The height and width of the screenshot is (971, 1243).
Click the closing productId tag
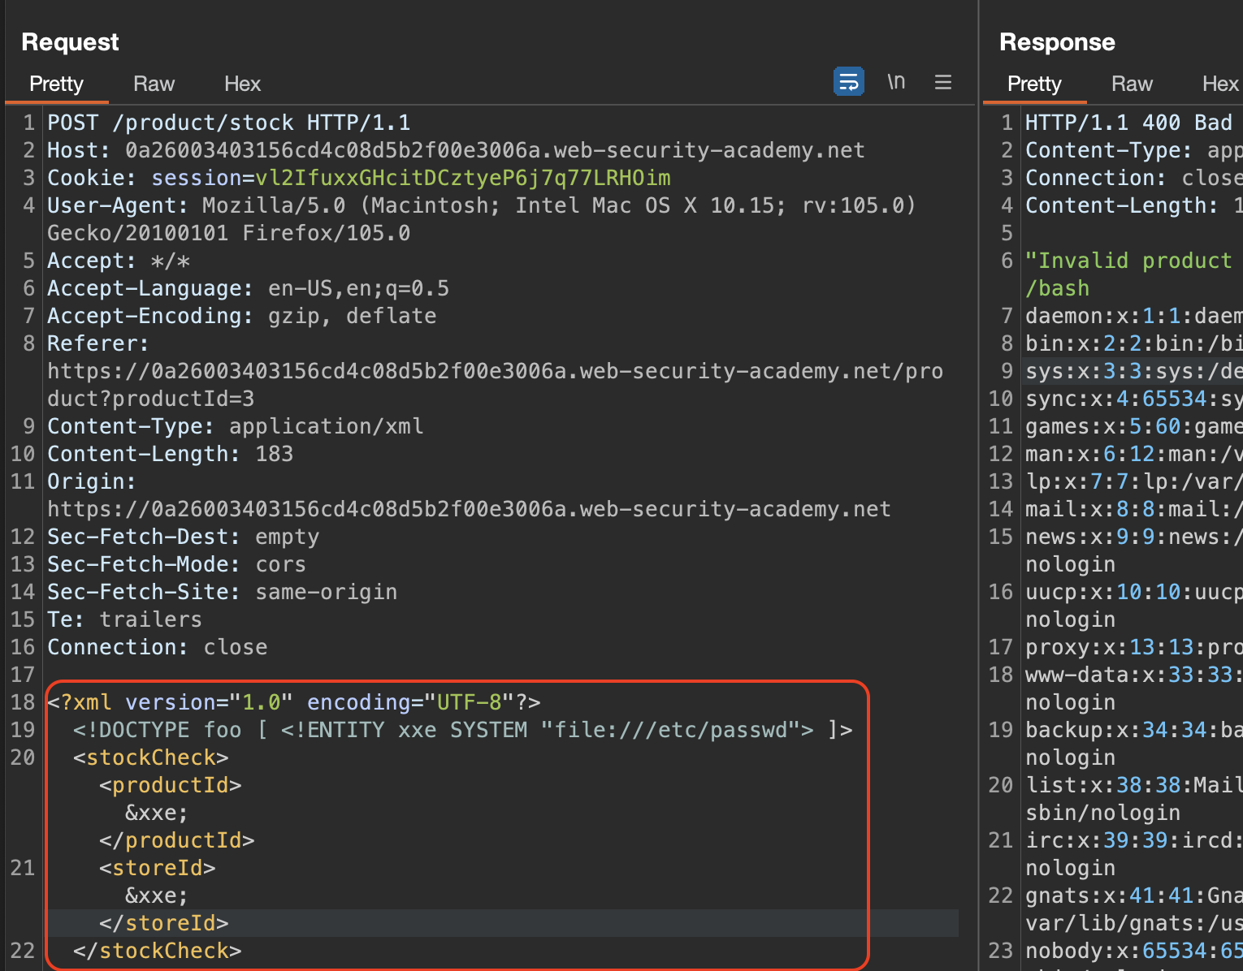[x=177, y=841]
